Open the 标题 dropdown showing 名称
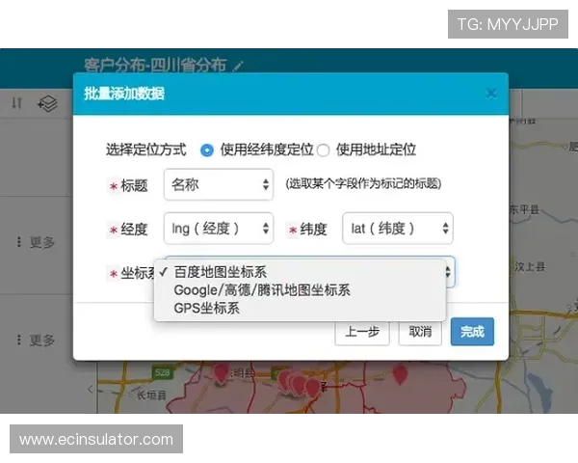The height and width of the screenshot is (463, 578). click(219, 184)
